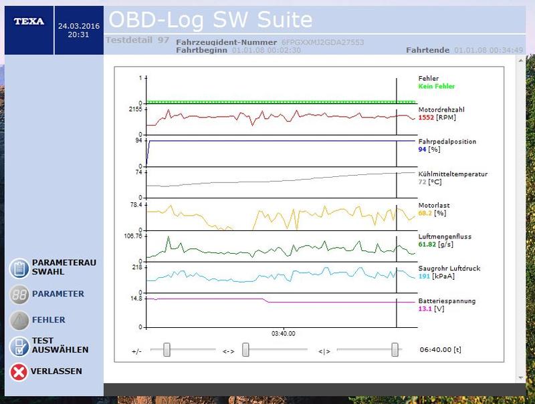
Task: Click the Fahrtende timestamp
Action: pos(489,50)
